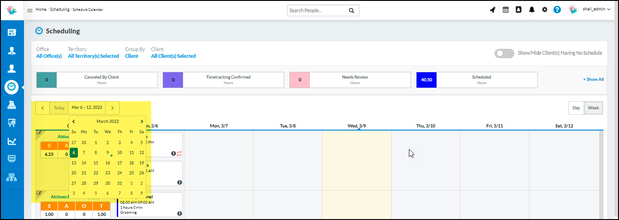Select March 10 in the date picker
This screenshot has width=619, height=220.
(120, 153)
